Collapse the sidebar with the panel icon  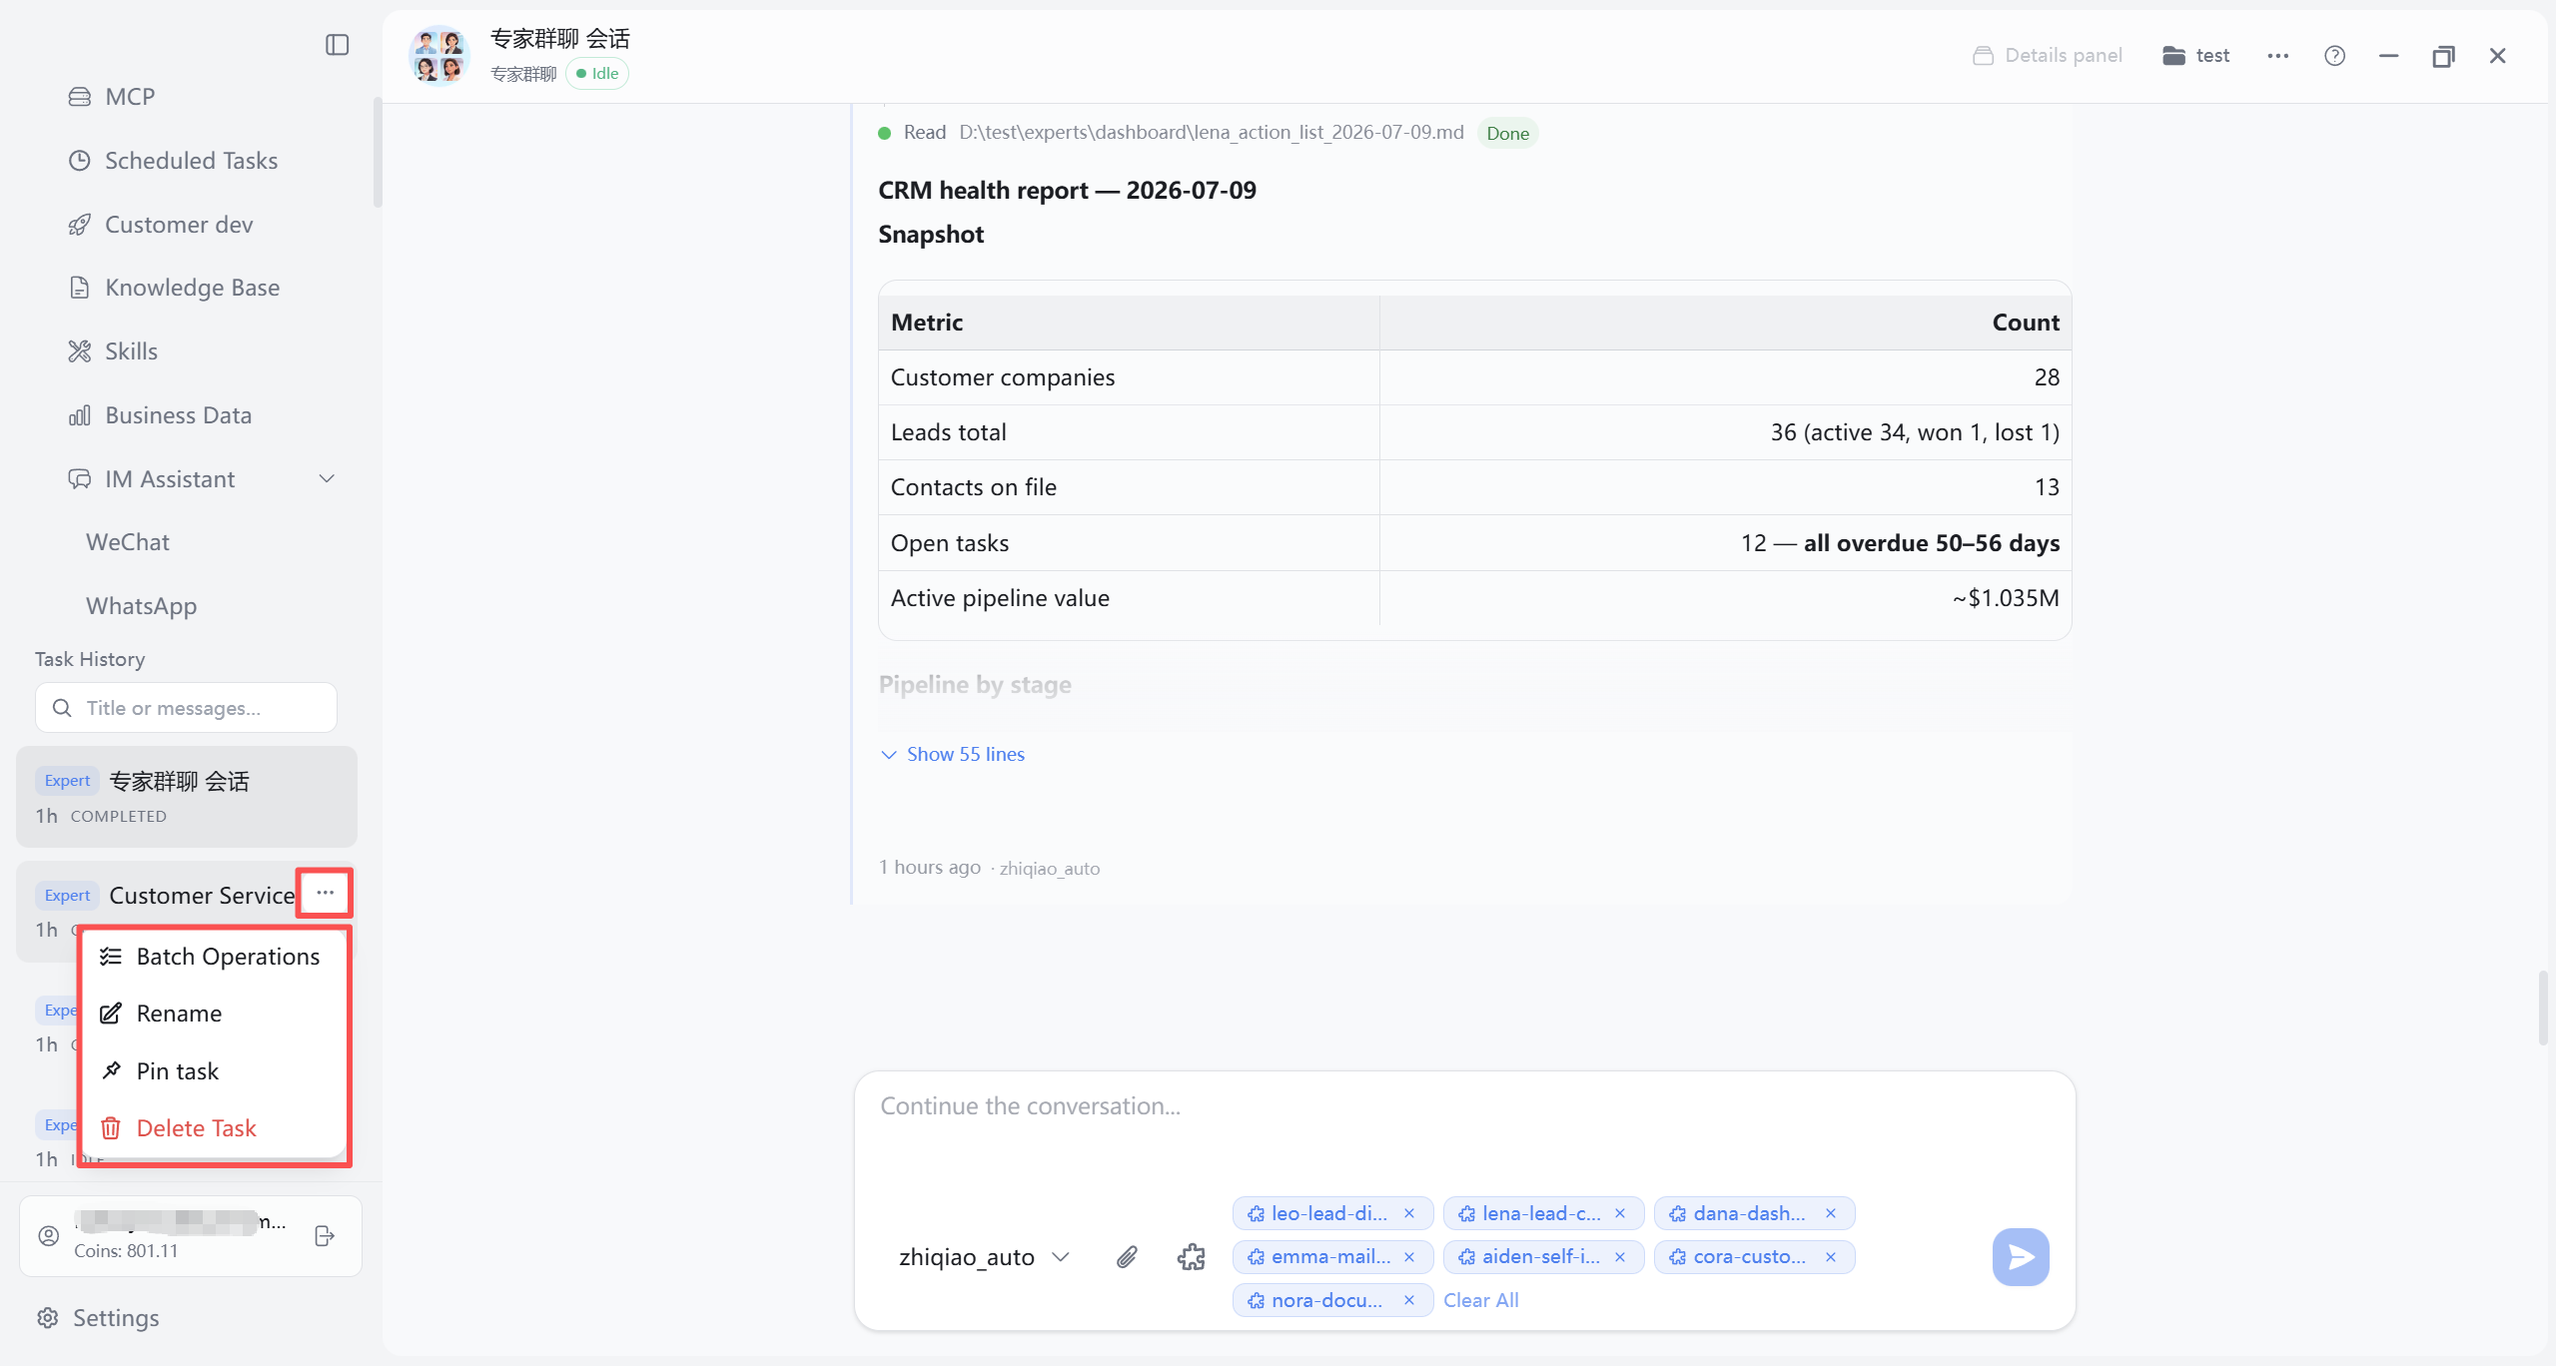click(338, 45)
